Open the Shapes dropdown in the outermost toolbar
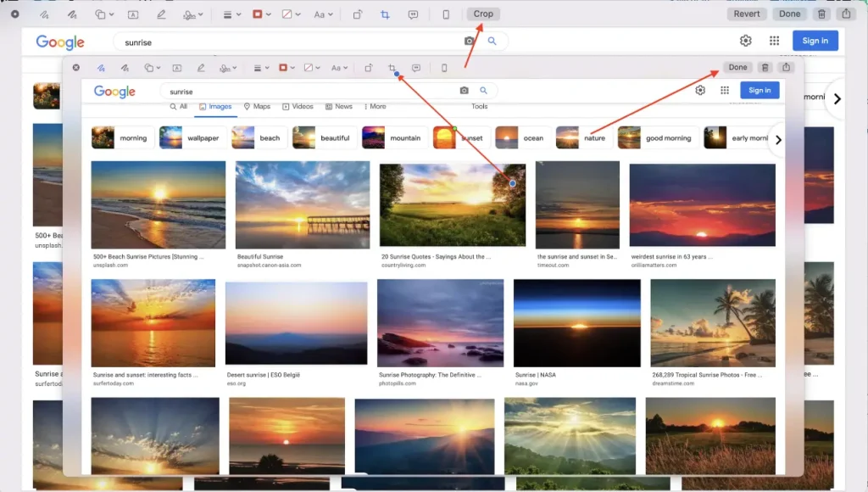 (104, 14)
